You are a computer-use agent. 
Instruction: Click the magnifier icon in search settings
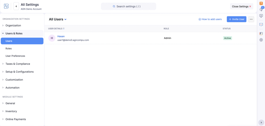click(x=114, y=6)
